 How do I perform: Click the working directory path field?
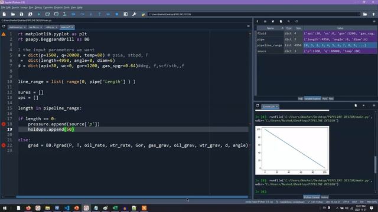253,14
